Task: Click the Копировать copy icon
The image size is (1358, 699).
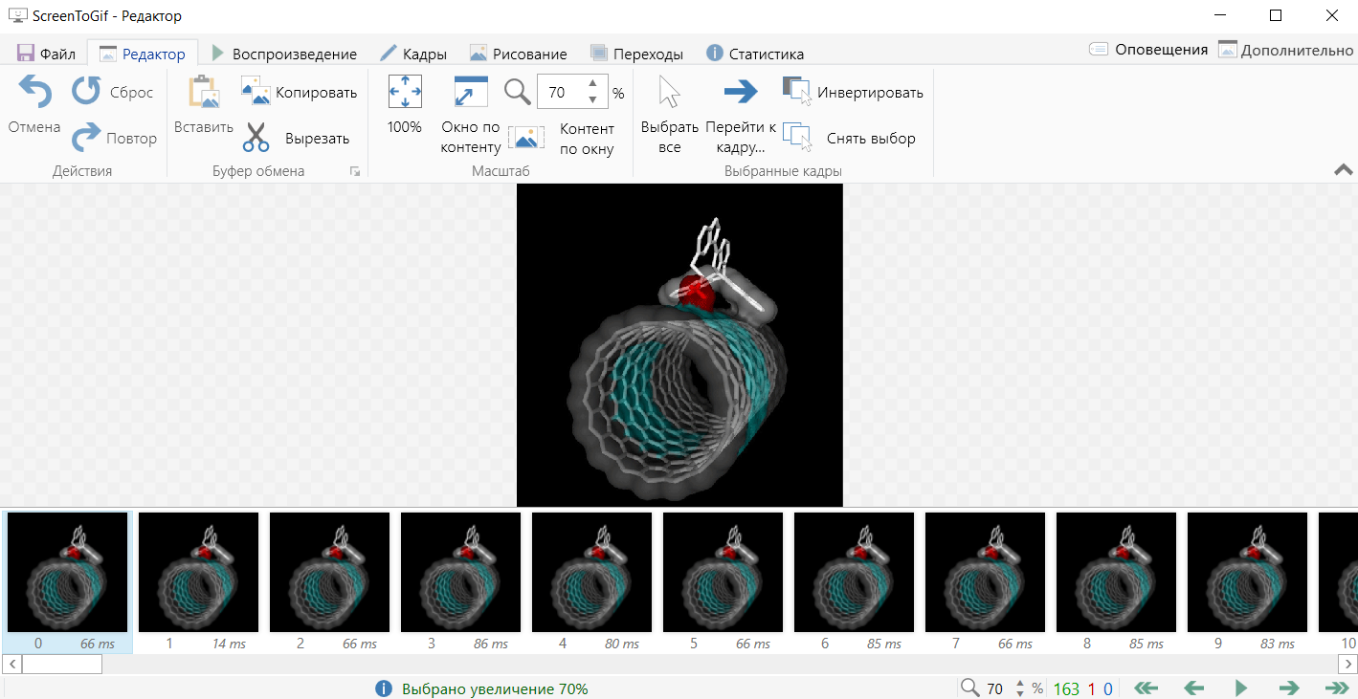Action: 256,92
